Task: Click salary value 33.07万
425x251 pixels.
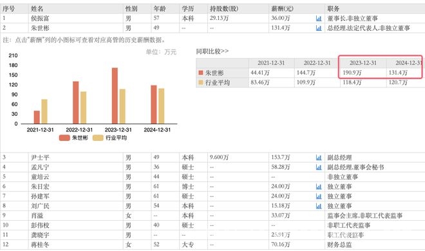Action: coord(281,216)
